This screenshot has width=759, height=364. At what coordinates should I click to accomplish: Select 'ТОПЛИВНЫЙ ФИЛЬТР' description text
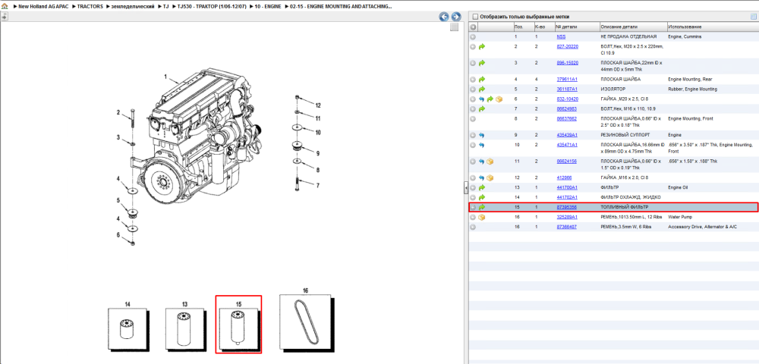625,207
